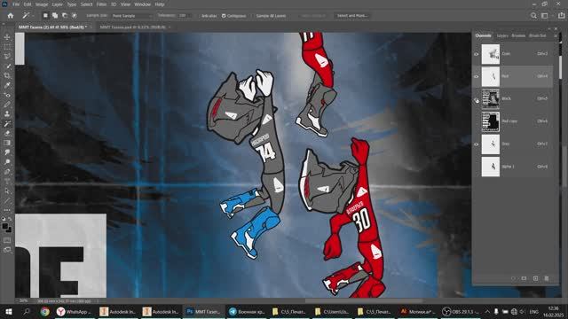Open OBS from the taskbar

click(x=461, y=311)
